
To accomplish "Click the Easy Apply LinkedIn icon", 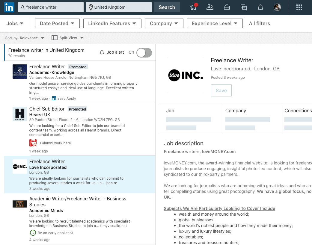I will pos(54,99).
